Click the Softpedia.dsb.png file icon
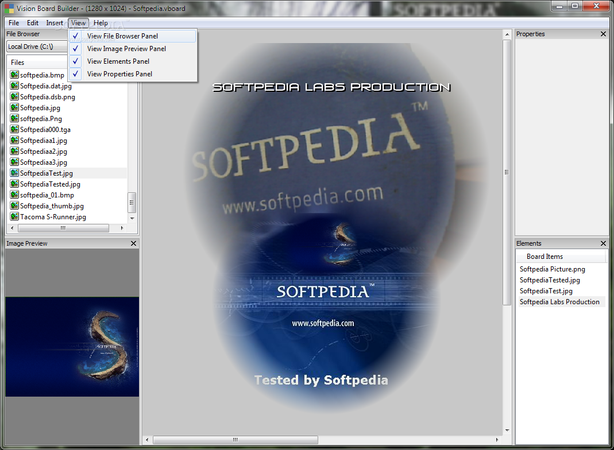Screen dimensions: 614x450 pos(14,96)
